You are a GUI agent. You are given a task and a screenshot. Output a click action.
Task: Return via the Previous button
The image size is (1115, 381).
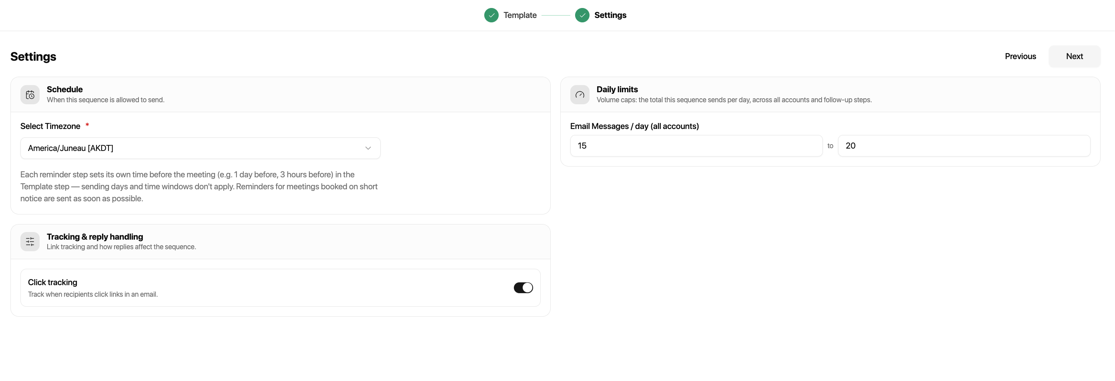point(1020,56)
